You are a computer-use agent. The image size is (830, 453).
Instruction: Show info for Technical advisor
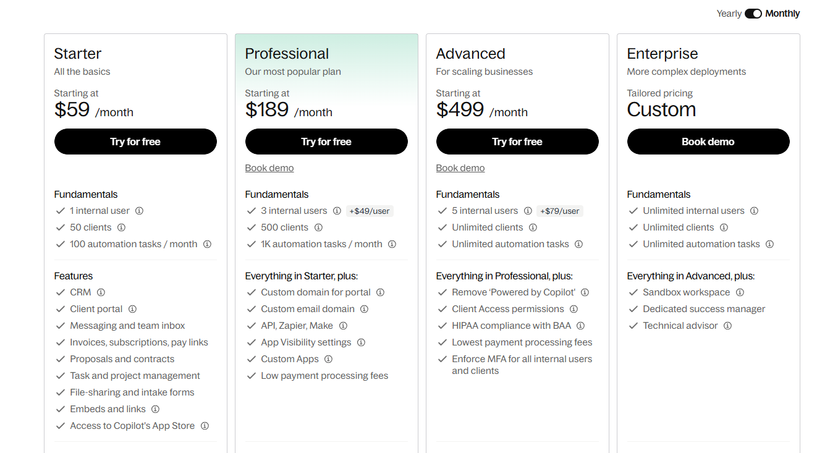[727, 326]
